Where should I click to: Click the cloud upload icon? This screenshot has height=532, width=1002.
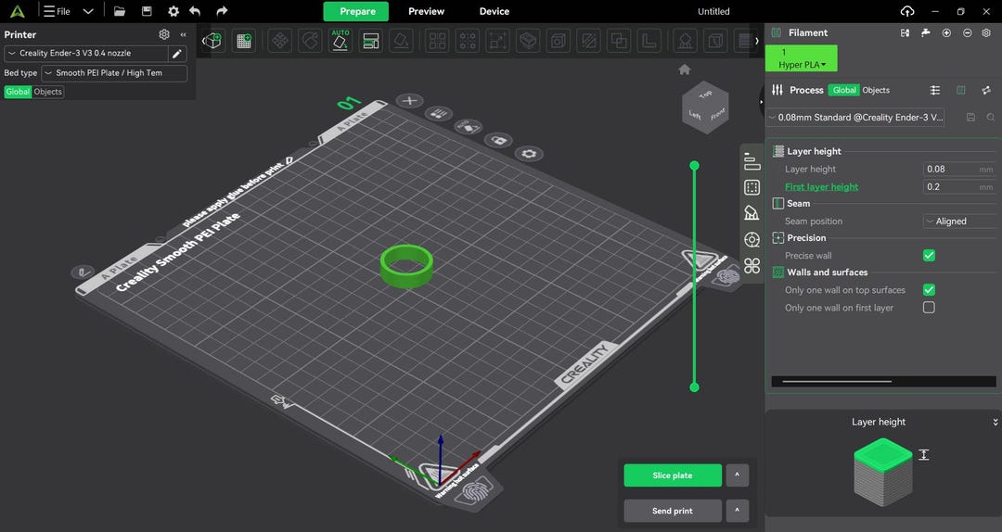click(x=906, y=11)
